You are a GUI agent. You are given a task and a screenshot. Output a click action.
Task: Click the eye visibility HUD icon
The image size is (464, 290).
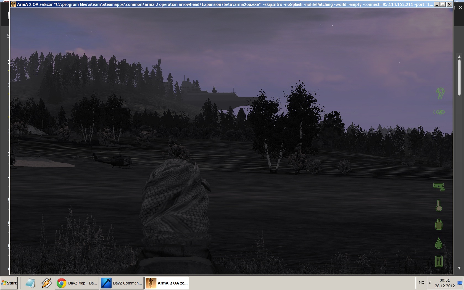click(x=439, y=112)
